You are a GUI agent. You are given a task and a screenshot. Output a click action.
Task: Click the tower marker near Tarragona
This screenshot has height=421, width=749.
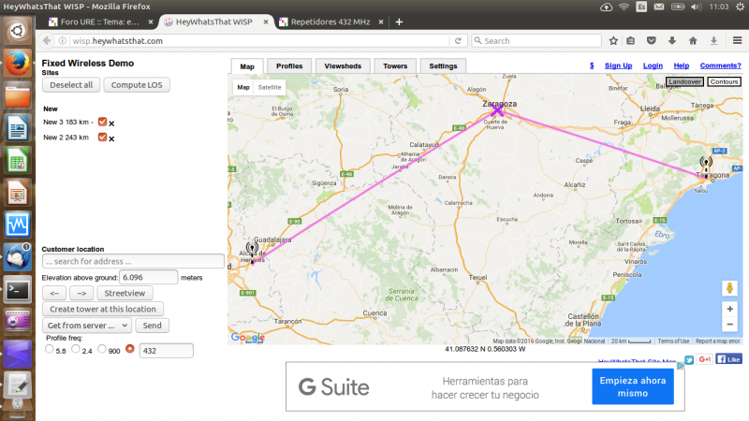pos(706,163)
